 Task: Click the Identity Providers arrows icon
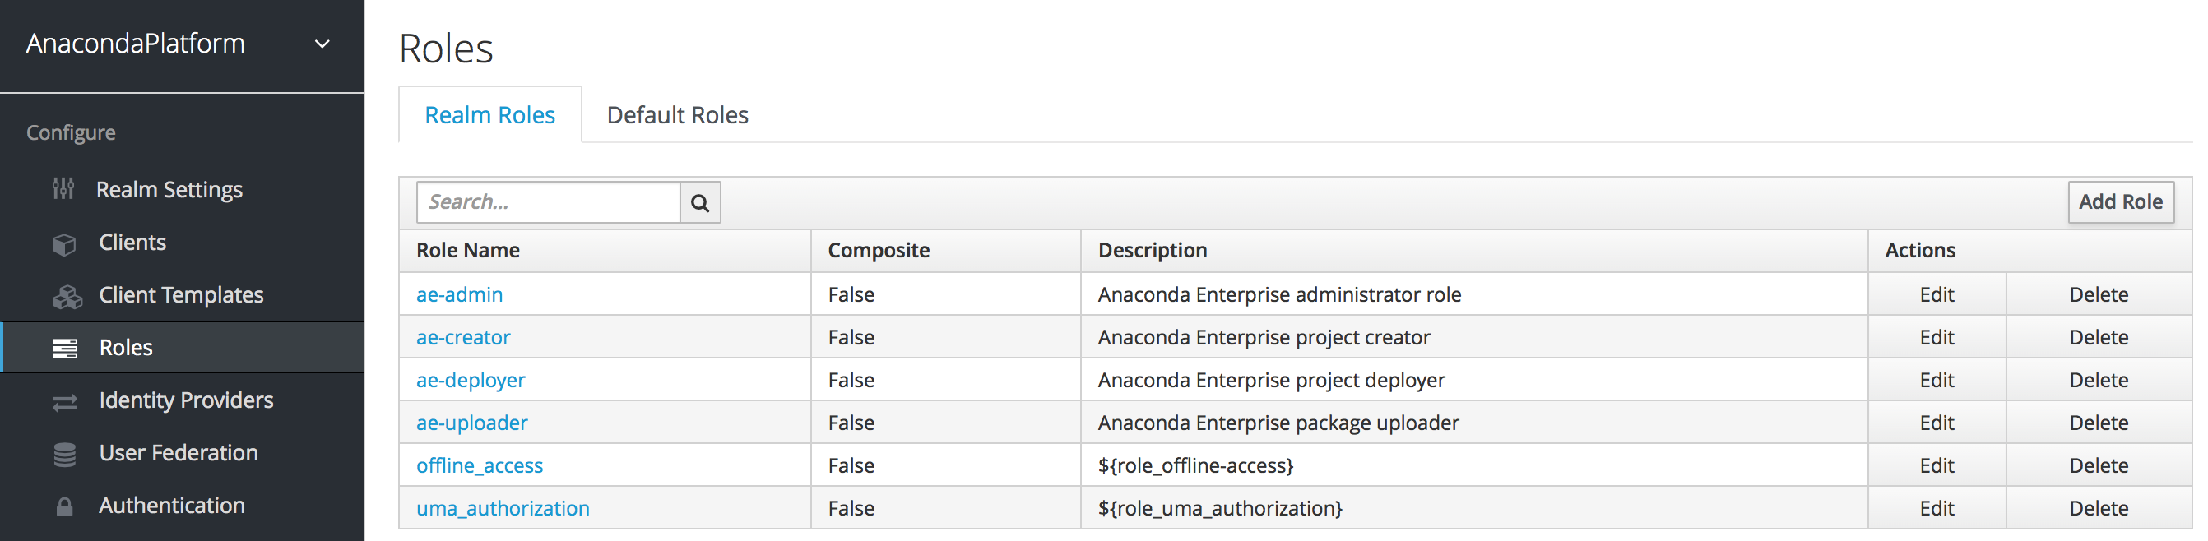coord(65,401)
